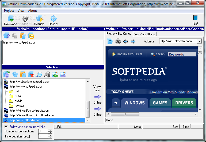Open the GAMES tab on Softpedia page

click(x=160, y=103)
